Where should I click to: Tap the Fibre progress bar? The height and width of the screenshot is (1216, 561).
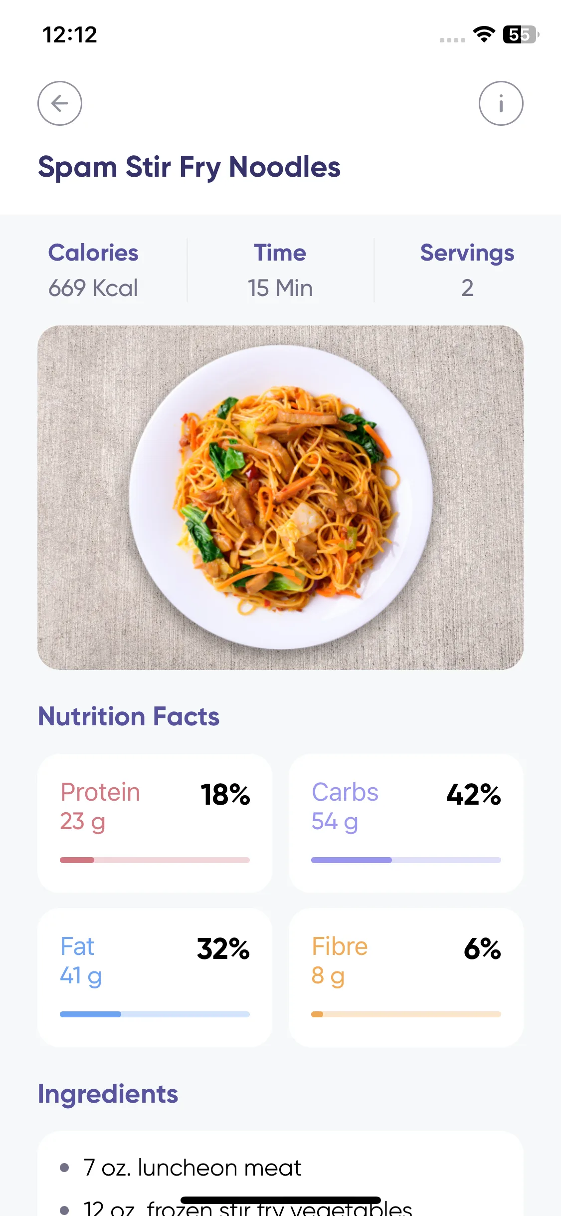click(x=406, y=1014)
